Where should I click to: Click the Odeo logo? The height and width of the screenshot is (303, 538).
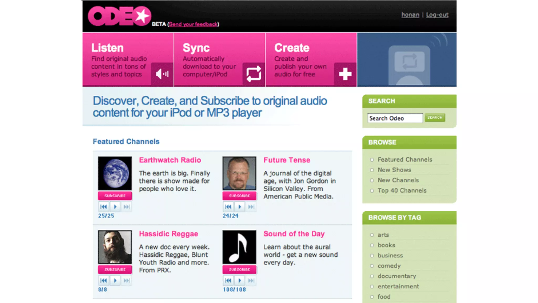tap(120, 16)
